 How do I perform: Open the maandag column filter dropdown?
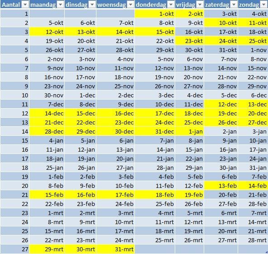point(60,5)
